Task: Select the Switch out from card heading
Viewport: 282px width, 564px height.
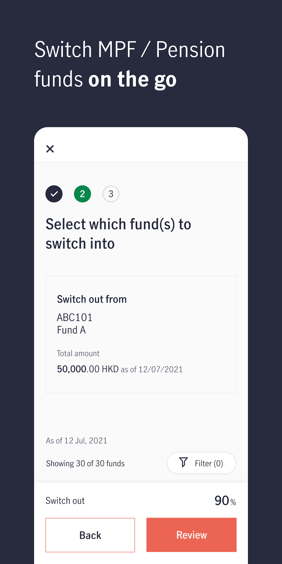Action: click(92, 299)
